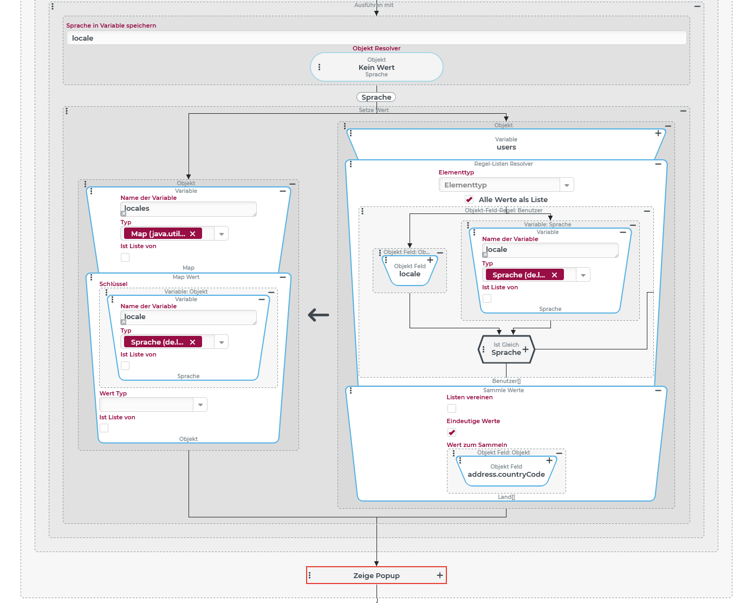This screenshot has width=753, height=603.
Task: Click the locales variable name field
Action: pyautogui.click(x=188, y=209)
